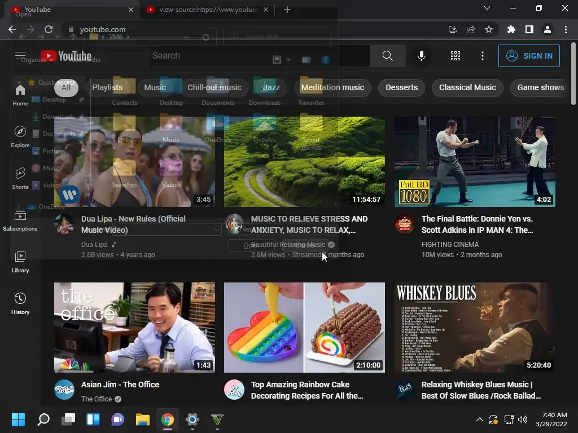Viewport: 578px width, 433px height.
Task: Open Dua Lipa channel avatar
Action: click(64, 224)
